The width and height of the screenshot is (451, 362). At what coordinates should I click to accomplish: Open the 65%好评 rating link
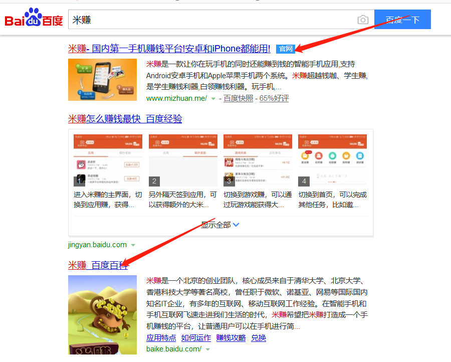point(274,98)
